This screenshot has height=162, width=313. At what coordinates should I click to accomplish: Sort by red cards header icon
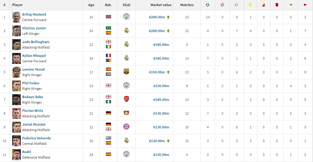(x=277, y=5)
